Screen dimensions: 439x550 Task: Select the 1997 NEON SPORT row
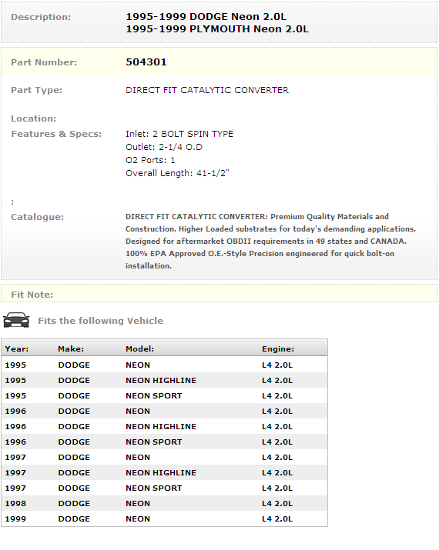164,488
